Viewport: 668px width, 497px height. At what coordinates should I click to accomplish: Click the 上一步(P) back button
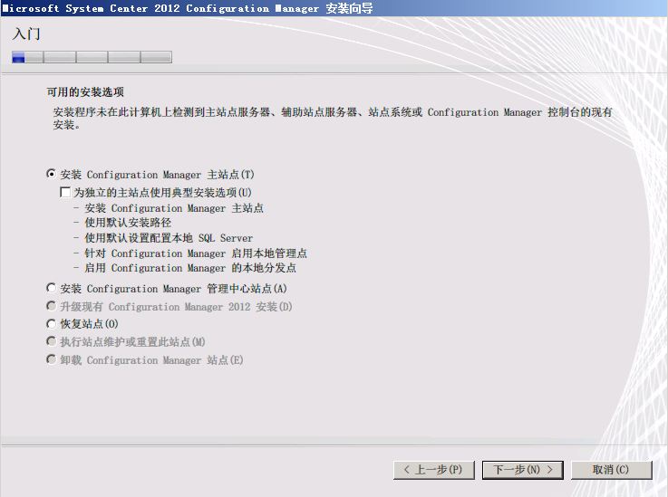(433, 470)
